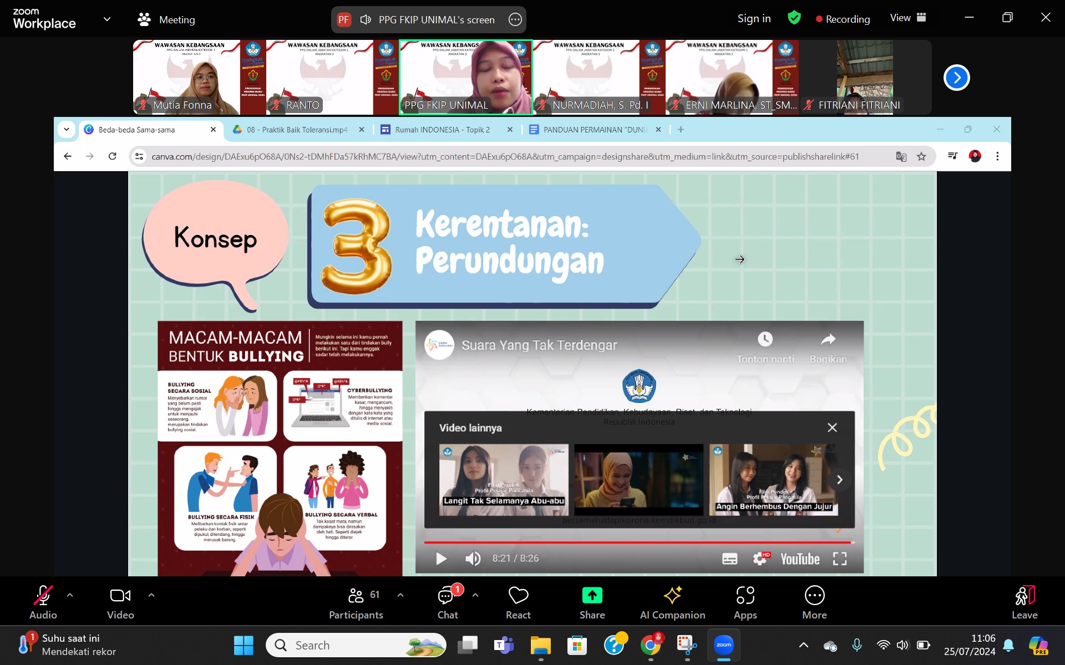1065x665 pixels.
Task: Select PPG FKIP UNIMAL video thumbnail
Action: 466,77
